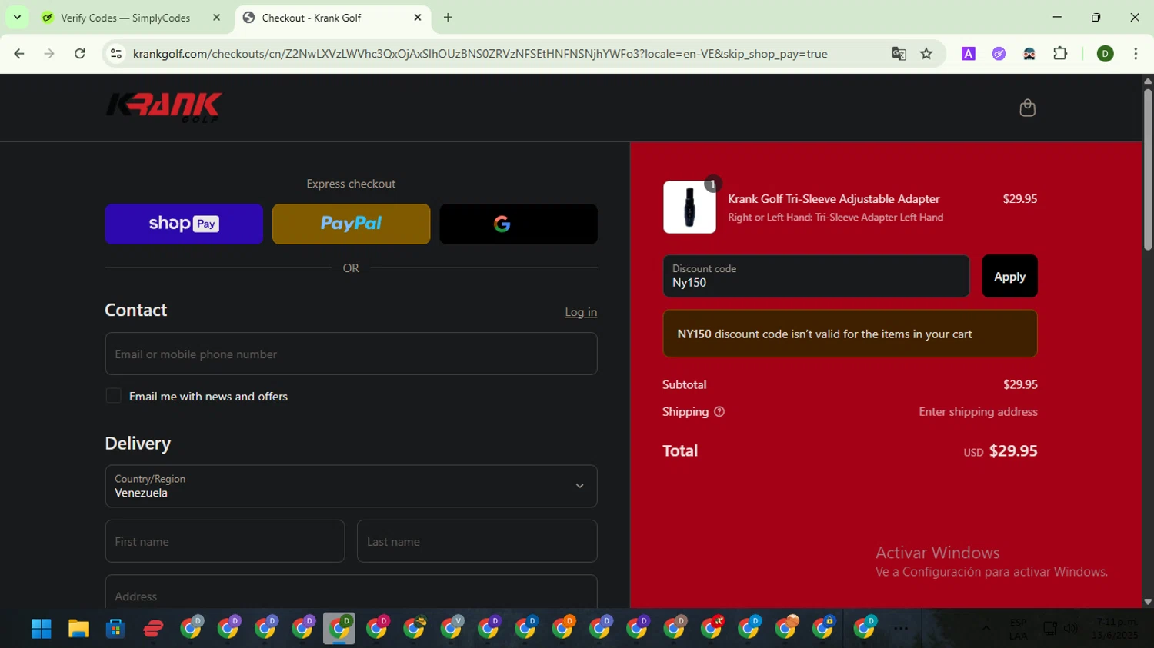View site information for krankgolf.com
Screen dimensions: 1154x648
coord(116,54)
